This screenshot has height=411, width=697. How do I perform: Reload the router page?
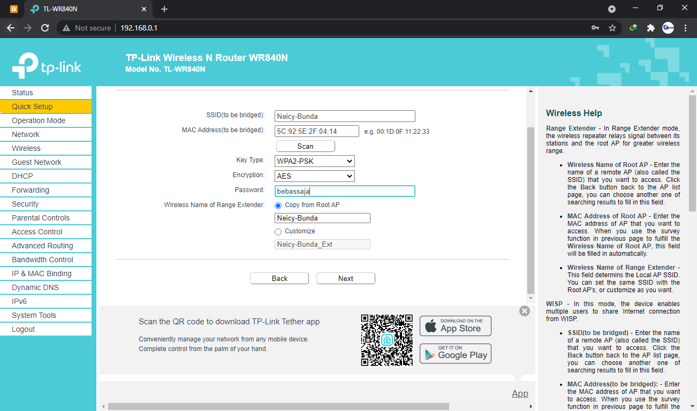tap(45, 28)
